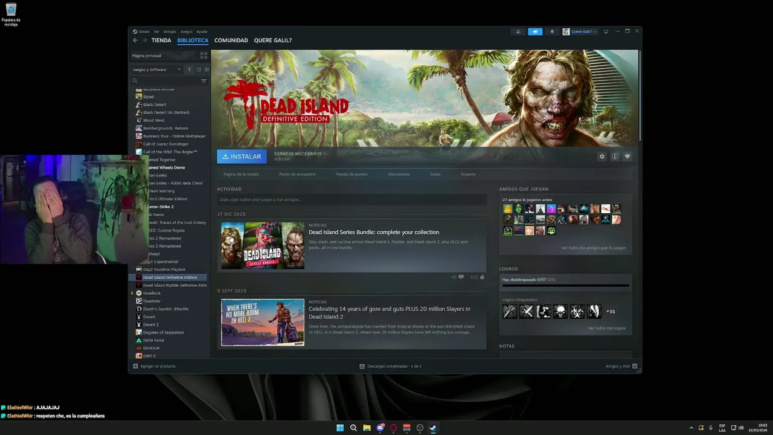Click the library search field

click(x=166, y=80)
